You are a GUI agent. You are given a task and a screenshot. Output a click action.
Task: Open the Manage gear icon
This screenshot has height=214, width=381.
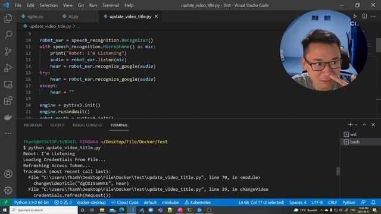pos(8,190)
